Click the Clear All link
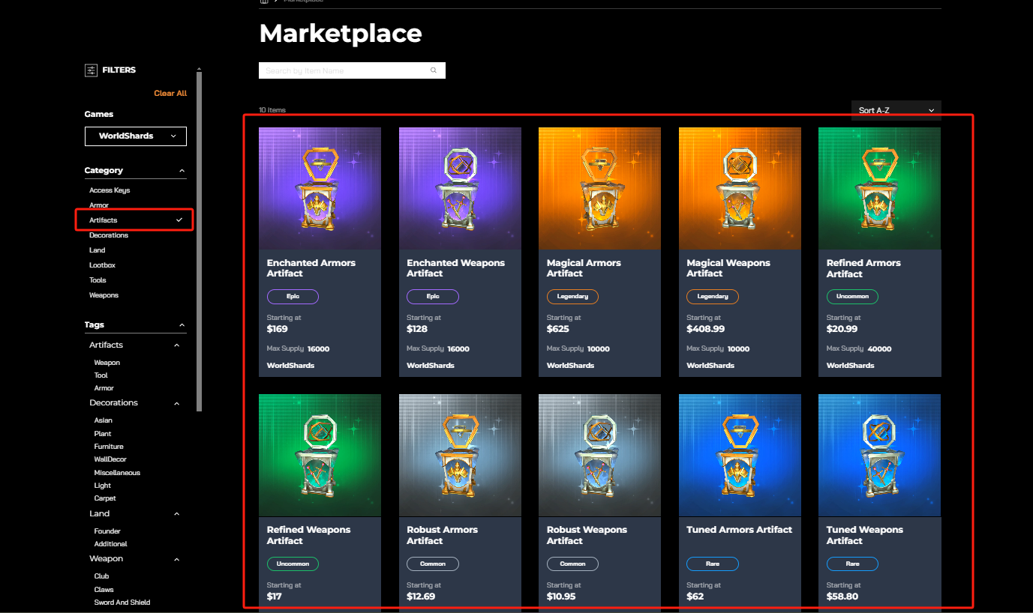This screenshot has width=1033, height=613. (170, 94)
